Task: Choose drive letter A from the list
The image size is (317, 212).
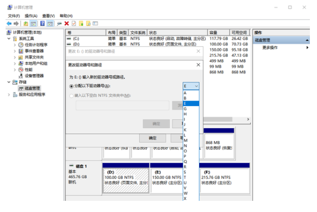Action: [191, 93]
